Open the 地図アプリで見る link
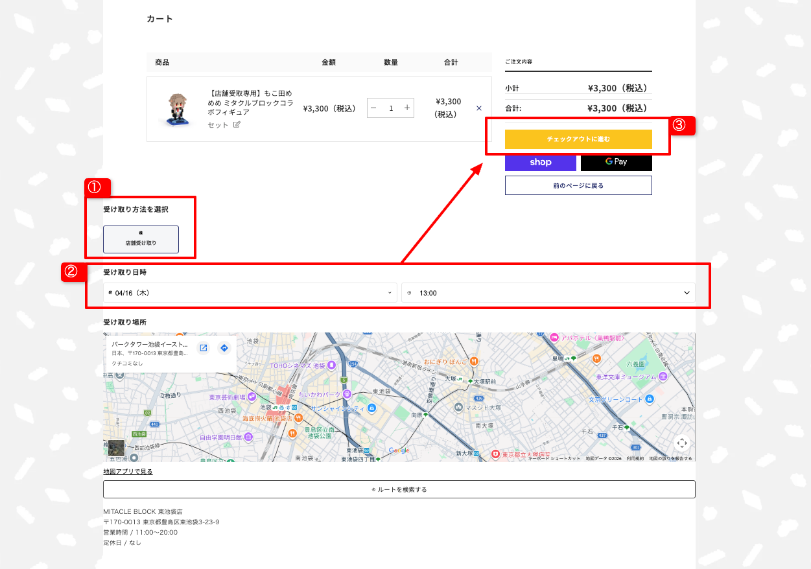811x569 pixels. click(128, 472)
